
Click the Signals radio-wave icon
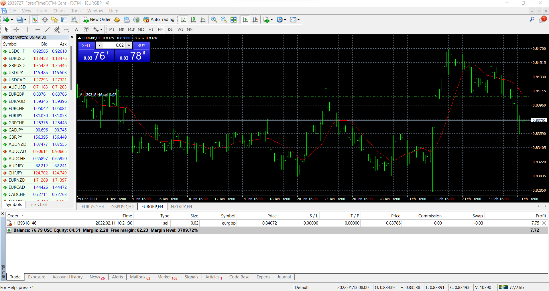tap(136, 19)
